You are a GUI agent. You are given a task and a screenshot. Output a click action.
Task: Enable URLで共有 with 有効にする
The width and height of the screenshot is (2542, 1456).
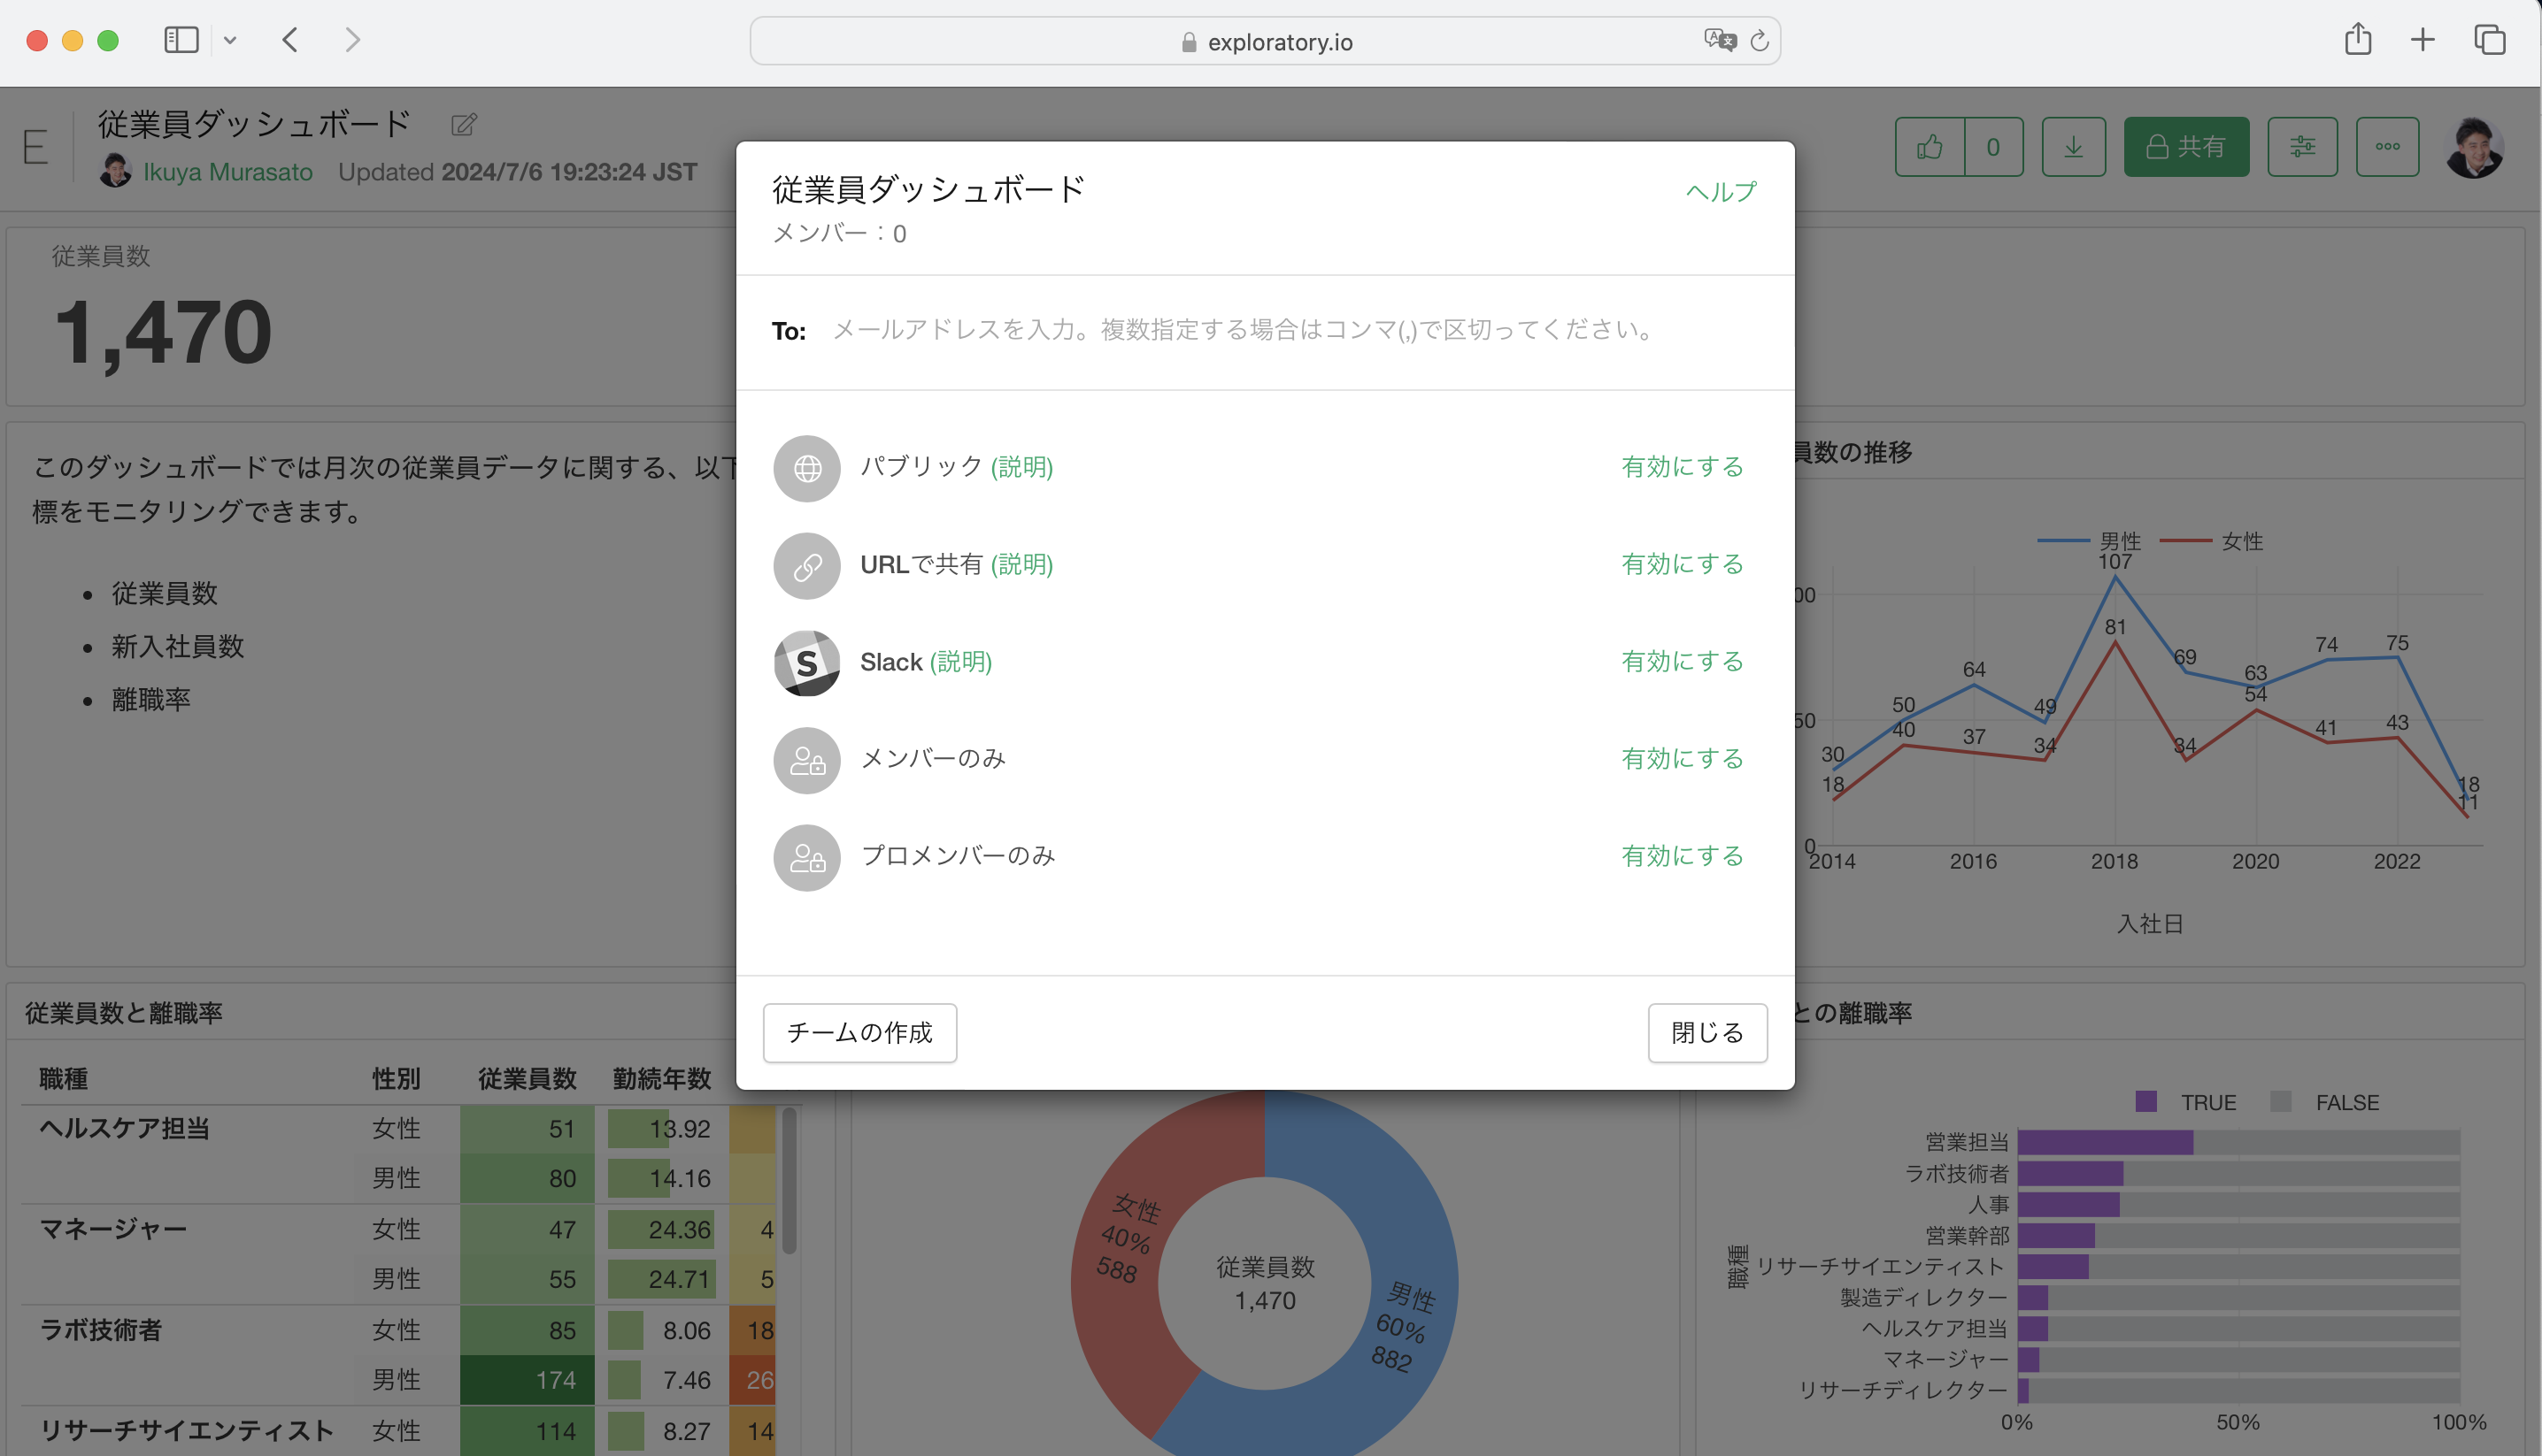point(1683,564)
